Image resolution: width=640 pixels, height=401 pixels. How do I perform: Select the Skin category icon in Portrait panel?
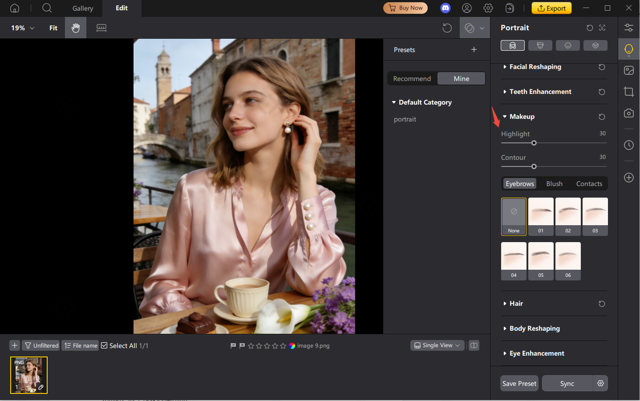coord(512,45)
